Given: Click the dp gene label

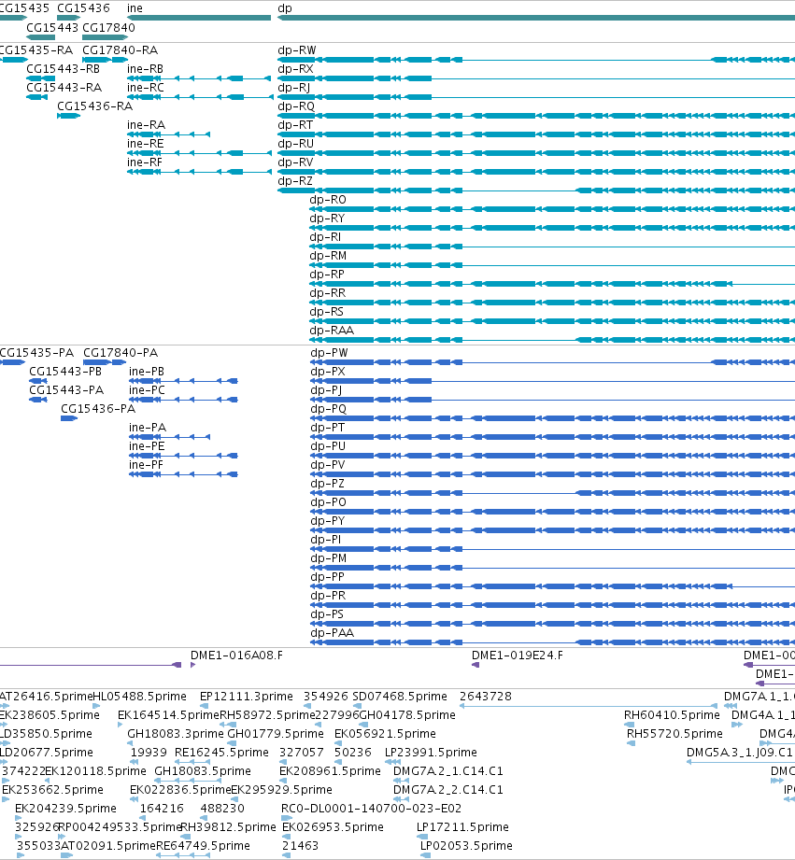Looking at the screenshot, I should (x=285, y=8).
